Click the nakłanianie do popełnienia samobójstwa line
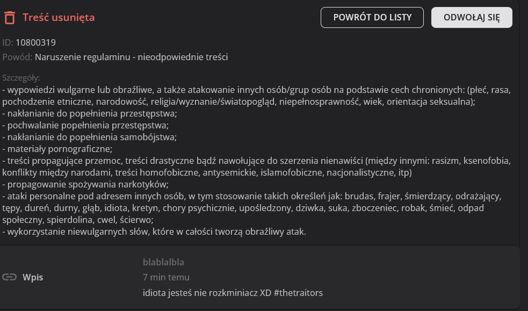This screenshot has width=528, height=311. coord(90,137)
